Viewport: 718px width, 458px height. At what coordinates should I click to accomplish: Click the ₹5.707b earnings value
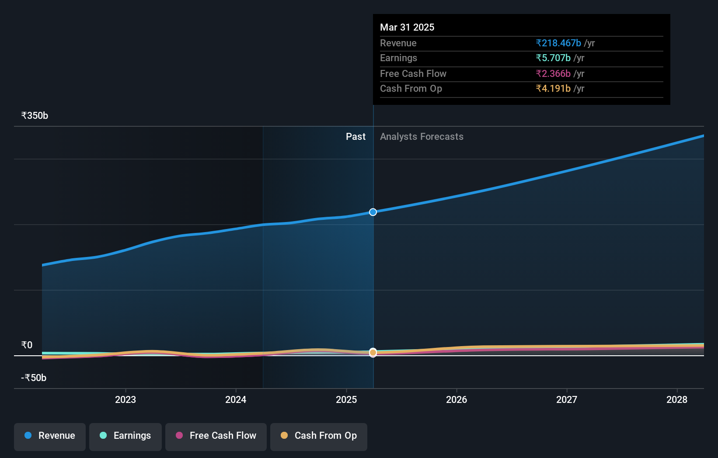coord(553,58)
